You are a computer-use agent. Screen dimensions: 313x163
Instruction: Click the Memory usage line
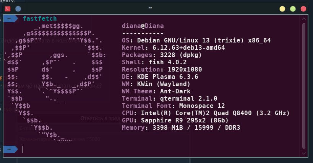tap(181, 128)
